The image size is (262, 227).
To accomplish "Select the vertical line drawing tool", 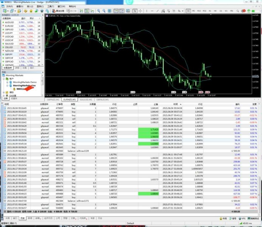I will (147, 11).
